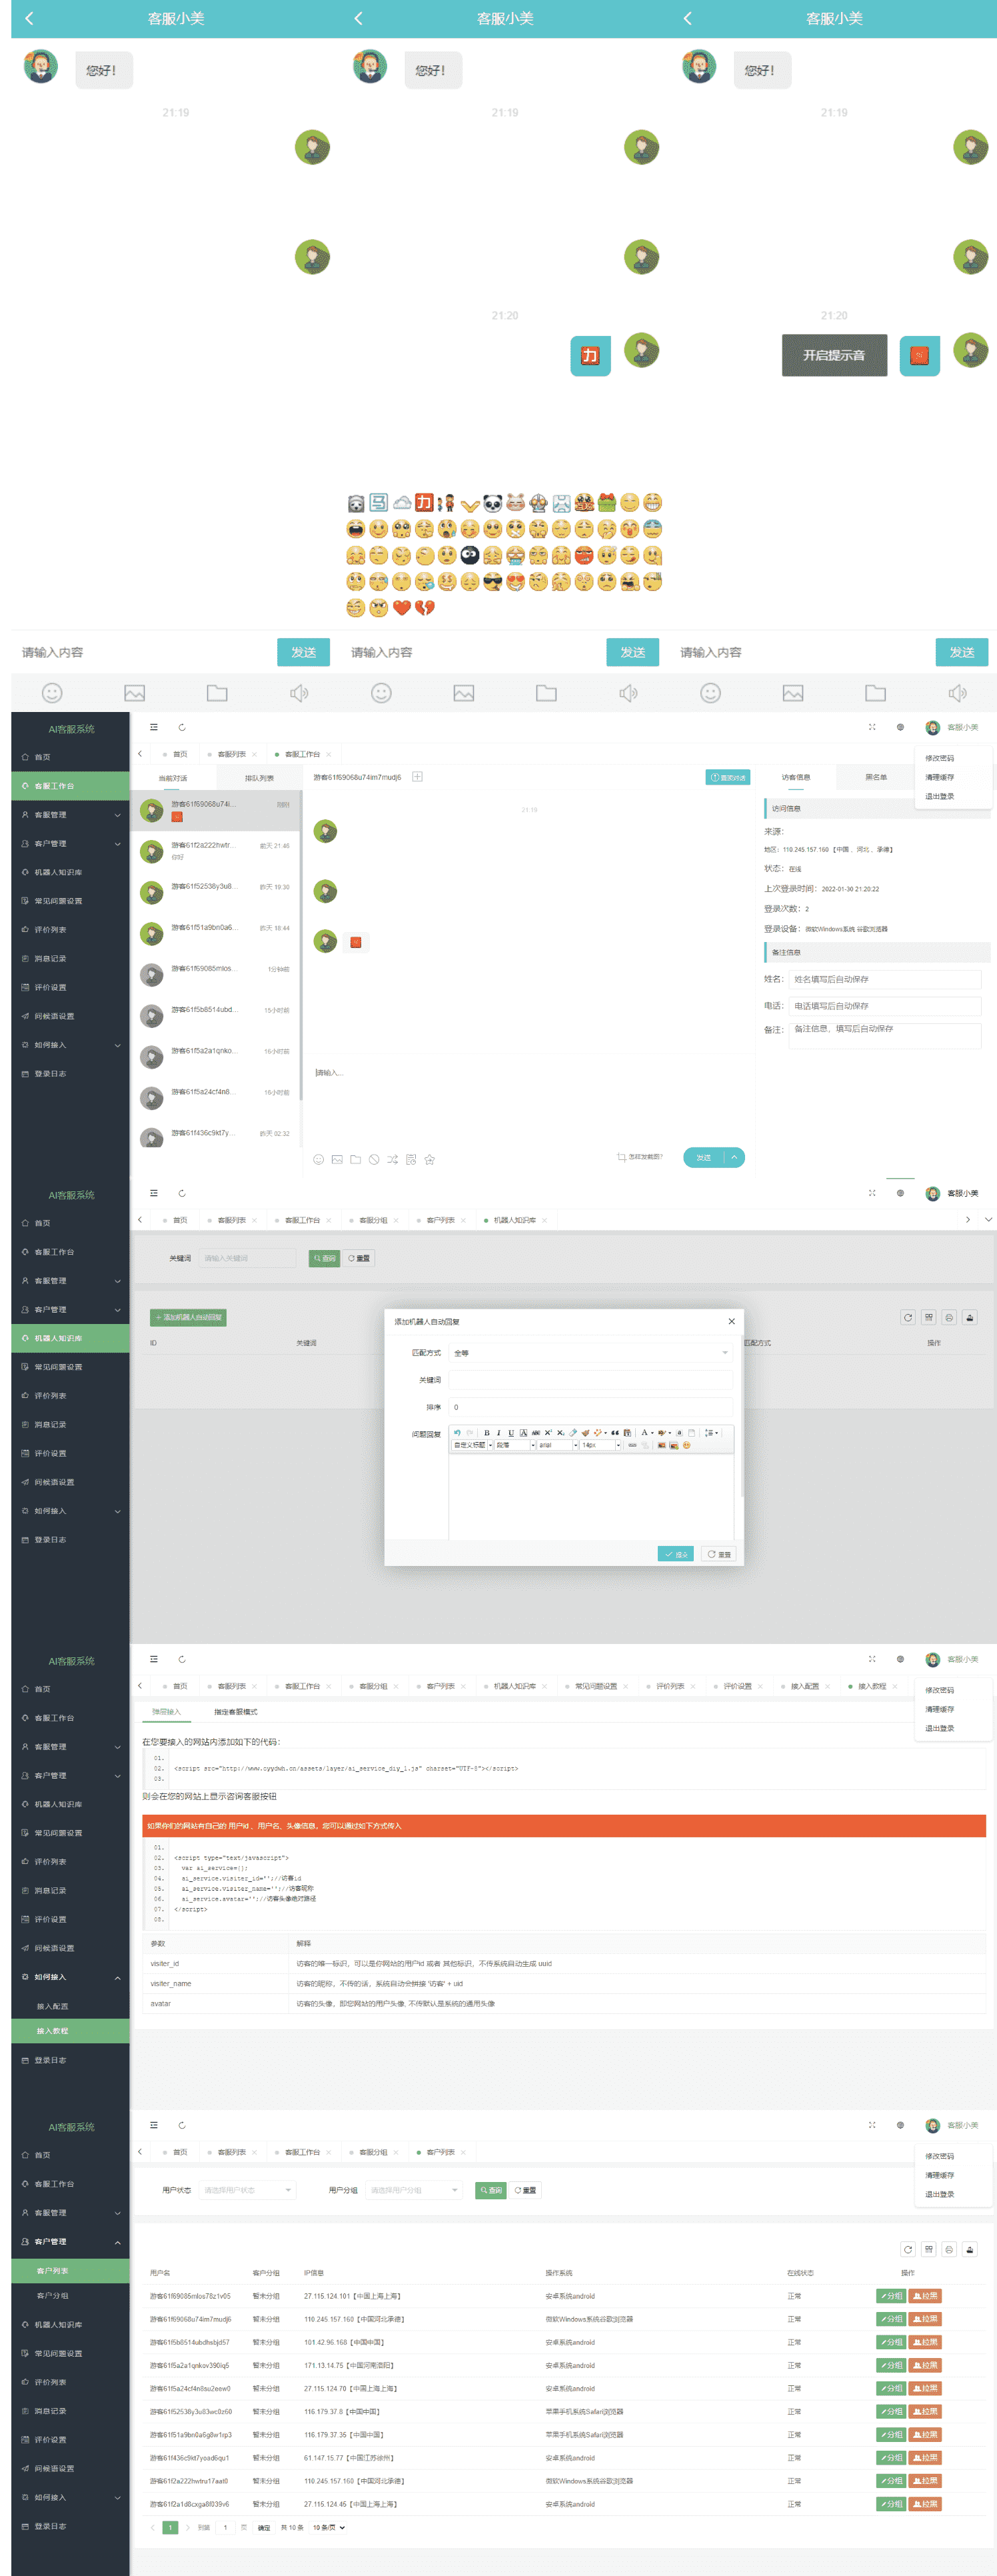The image size is (997, 2576).
Task: Click the star icon in workbench chat toolbar
Action: [429, 1159]
